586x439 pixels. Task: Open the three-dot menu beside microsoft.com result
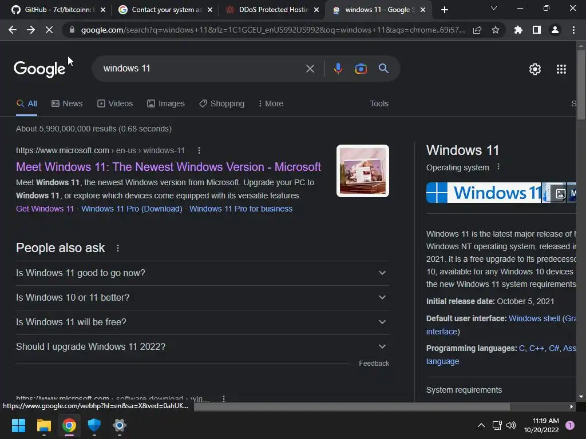point(199,150)
